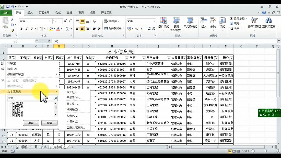Click Merge and Center (合并后居中)
This screenshot has height=158, width=281.
pos(113,28)
